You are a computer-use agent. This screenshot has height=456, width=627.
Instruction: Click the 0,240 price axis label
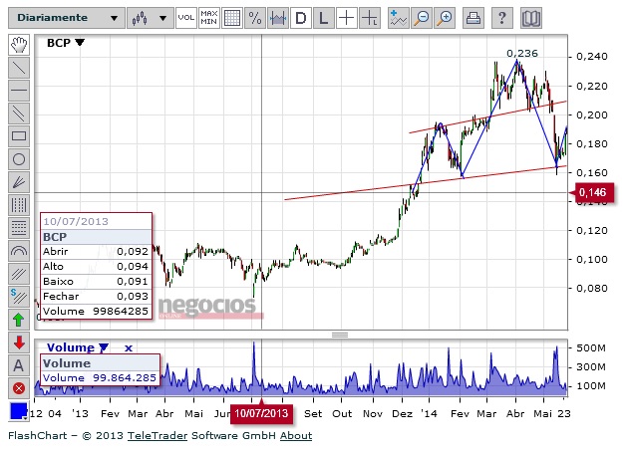(592, 57)
